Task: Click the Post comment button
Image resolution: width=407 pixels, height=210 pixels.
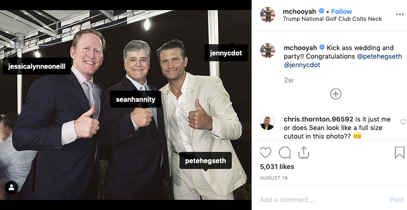Action: 397,200
